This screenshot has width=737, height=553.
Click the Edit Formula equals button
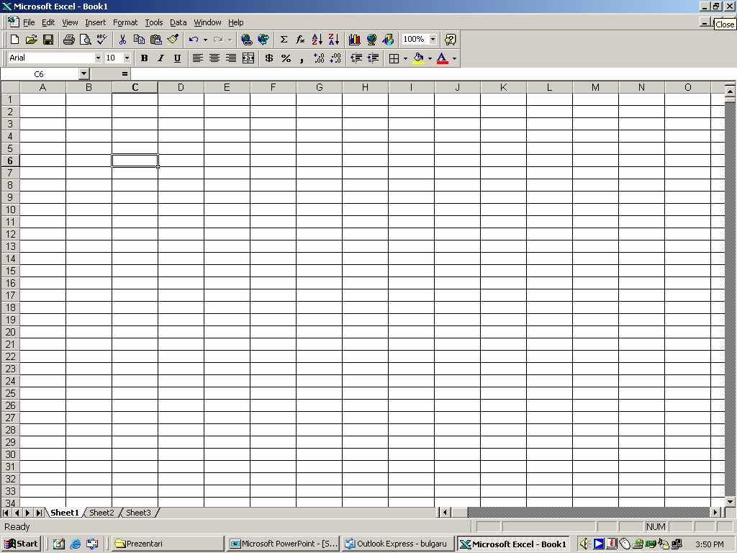tap(125, 74)
